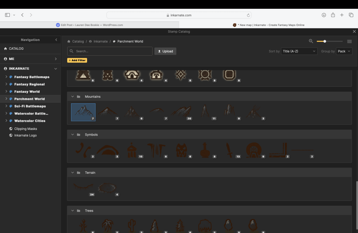Click the Upload button
This screenshot has width=358, height=233.
pos(165,51)
